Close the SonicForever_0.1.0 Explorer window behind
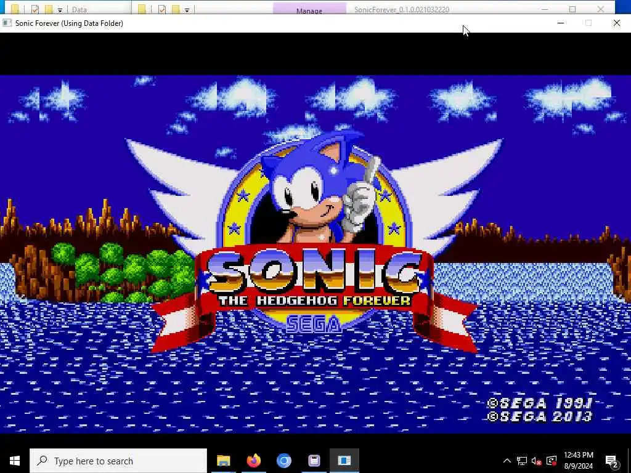Screen dimensions: 631x473 (x=600, y=9)
